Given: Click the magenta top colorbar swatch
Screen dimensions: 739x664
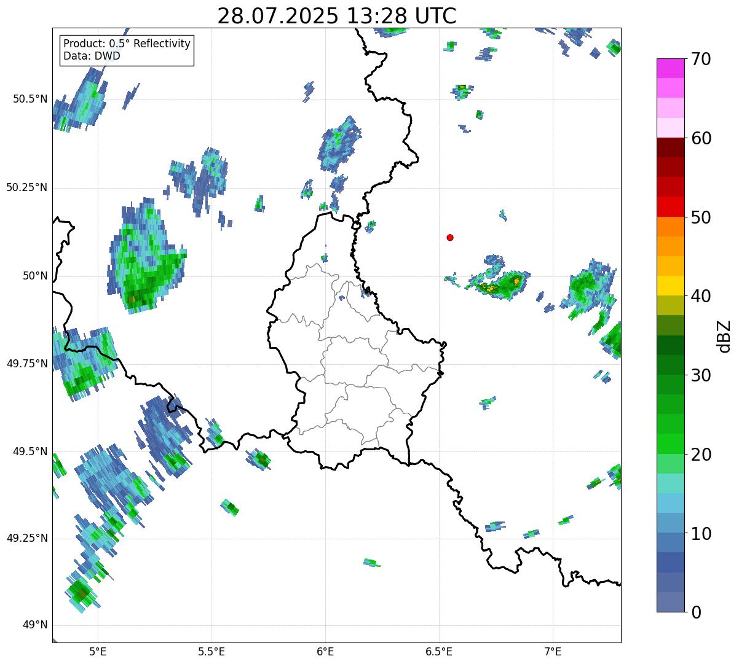Looking at the screenshot, I should pyautogui.click(x=670, y=68).
